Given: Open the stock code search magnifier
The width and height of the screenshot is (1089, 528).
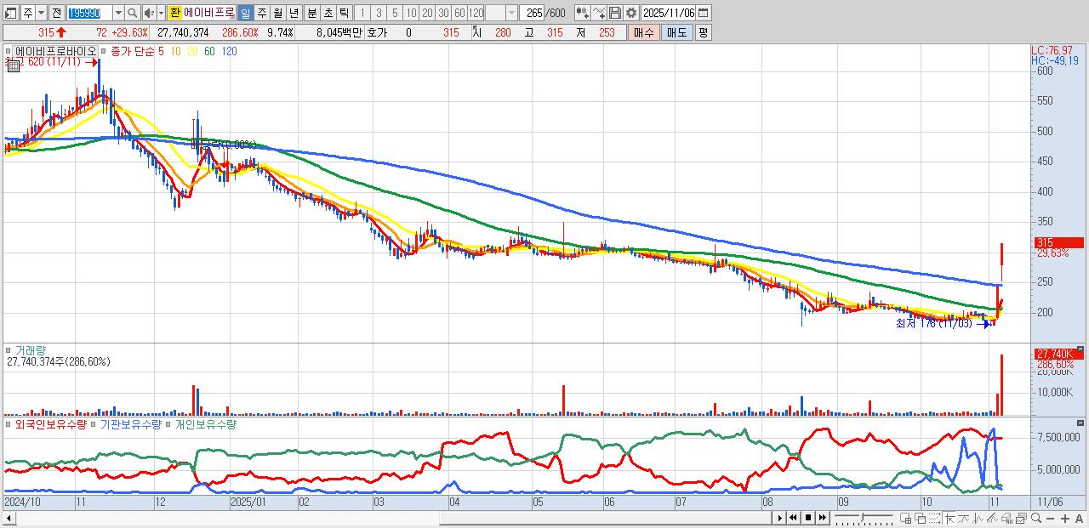Looking at the screenshot, I should [133, 13].
